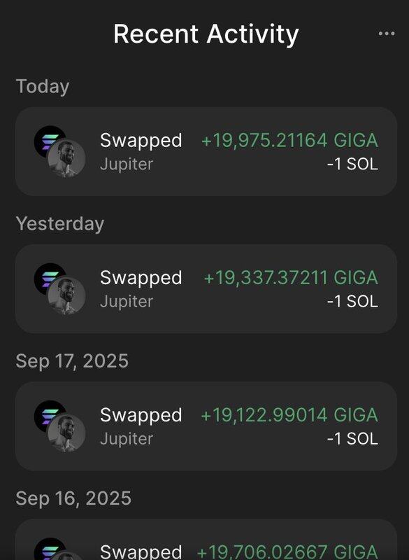Open the Sep 16, 2025 swap card
This screenshot has width=409, height=560.
[x=206, y=540]
